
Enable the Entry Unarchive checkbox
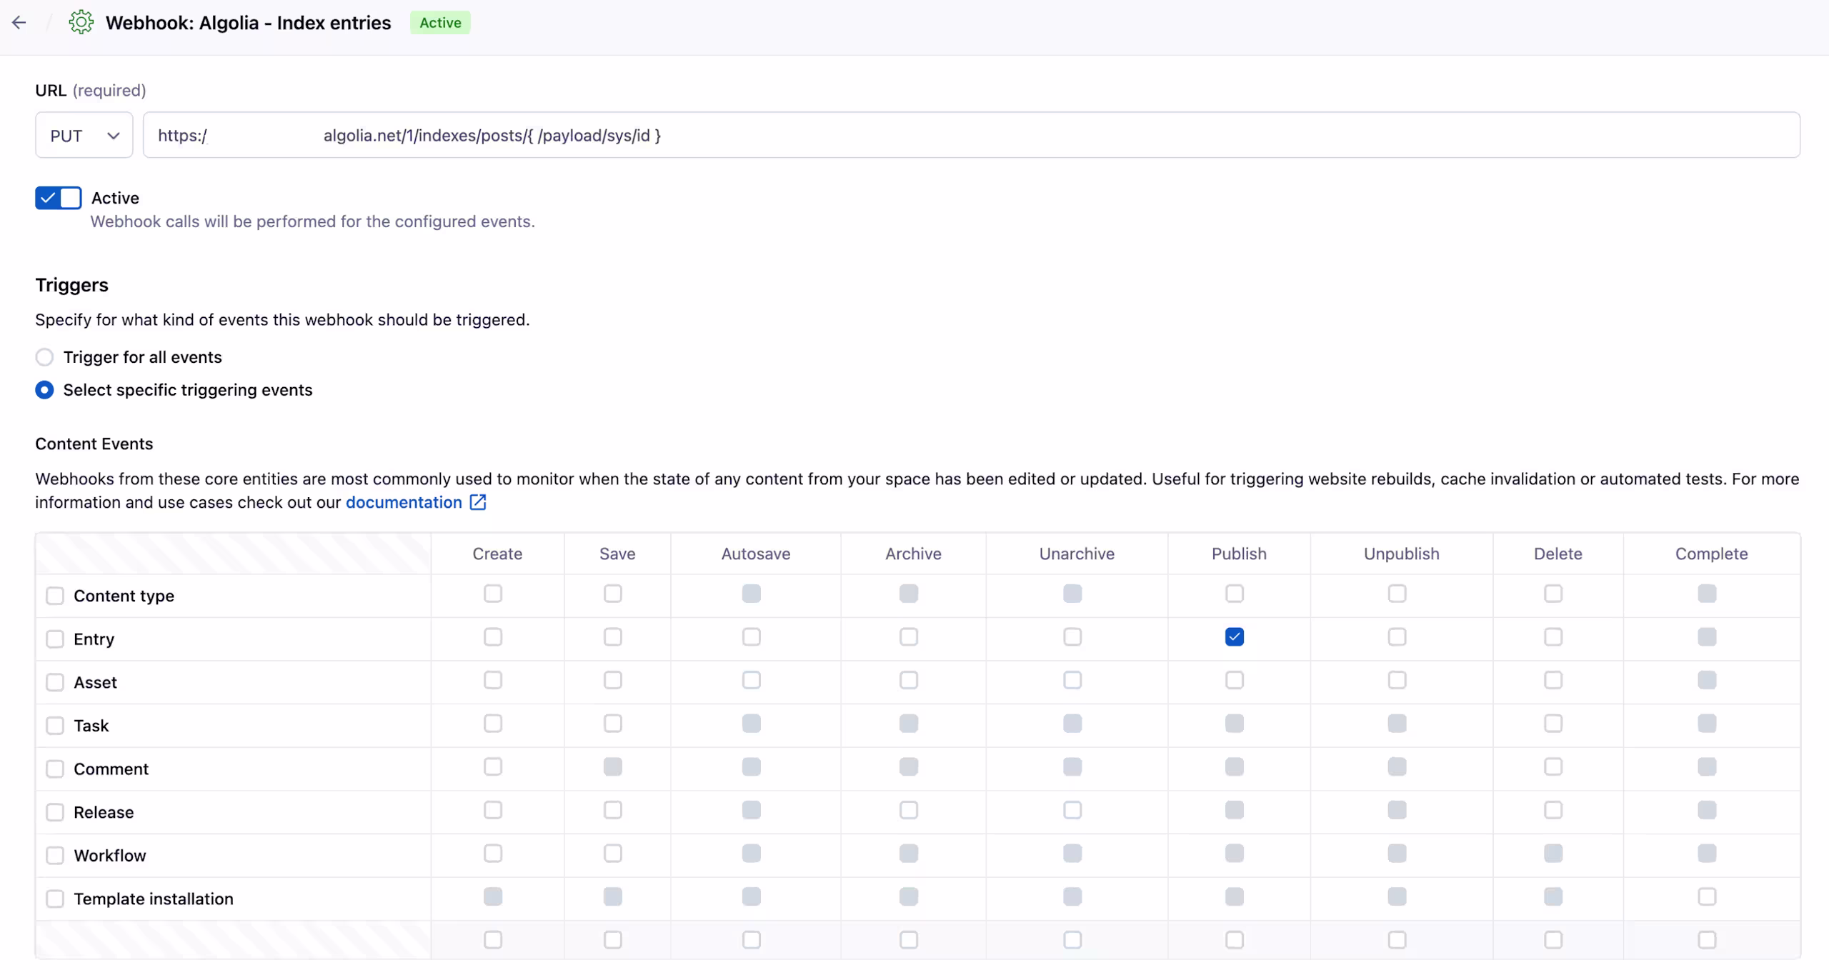coord(1072,636)
